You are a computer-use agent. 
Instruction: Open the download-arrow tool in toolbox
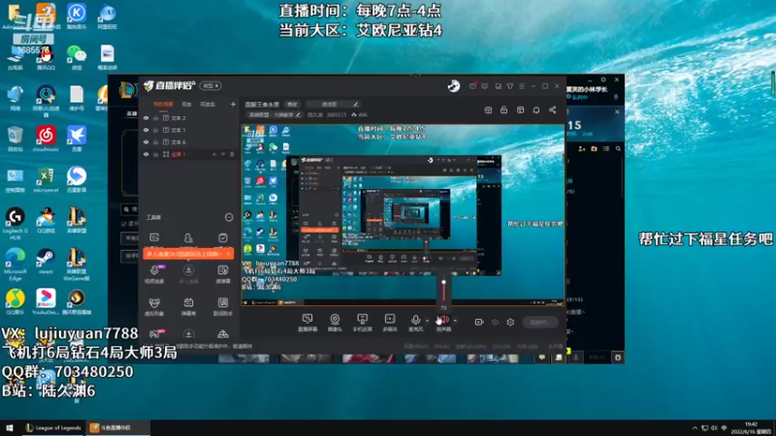pyautogui.click(x=188, y=274)
